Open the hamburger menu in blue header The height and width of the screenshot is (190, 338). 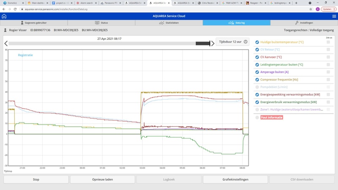pos(334,16)
